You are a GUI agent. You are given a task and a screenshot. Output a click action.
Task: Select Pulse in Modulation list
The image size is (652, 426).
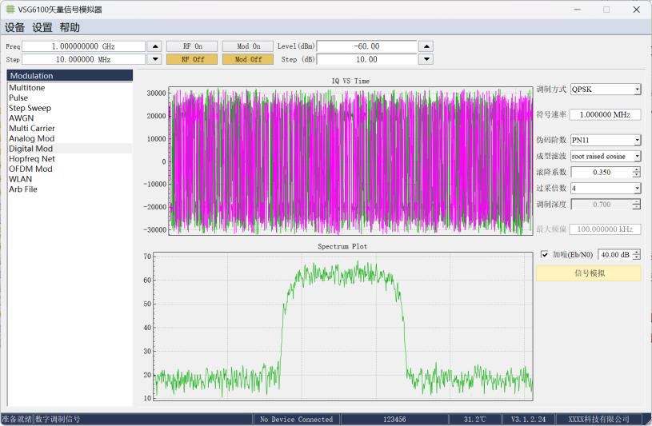70,98
